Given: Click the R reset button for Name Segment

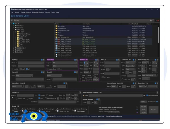Looking at the screenshot, I should coord(99,99).
